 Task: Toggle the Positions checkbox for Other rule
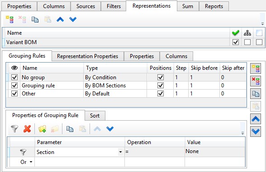pyautogui.click(x=161, y=94)
